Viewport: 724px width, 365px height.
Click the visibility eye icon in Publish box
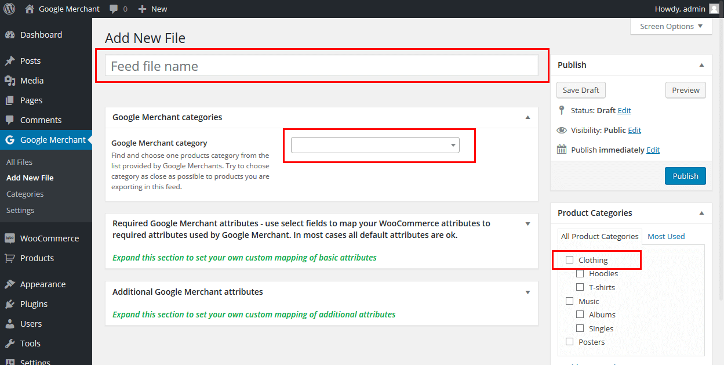(x=561, y=131)
